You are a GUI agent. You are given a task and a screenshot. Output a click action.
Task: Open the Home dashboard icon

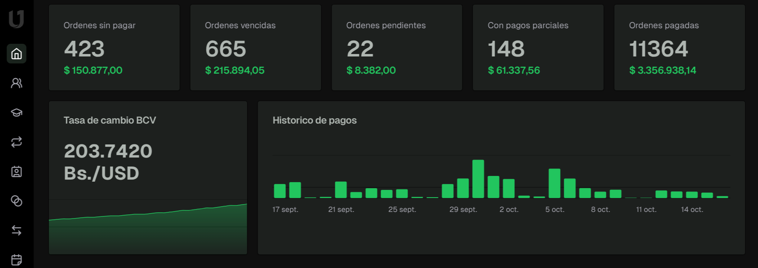point(16,54)
